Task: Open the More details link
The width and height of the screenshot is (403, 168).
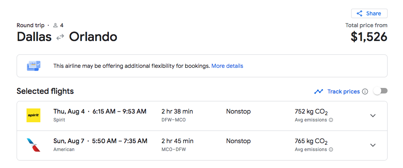Action: pos(227,66)
